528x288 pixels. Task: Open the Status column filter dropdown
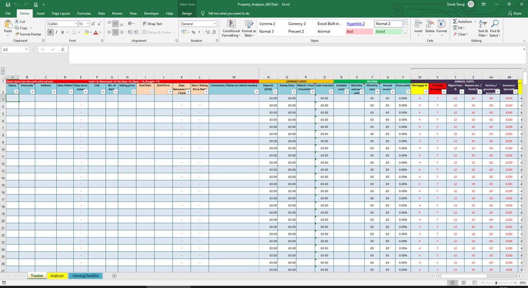[x=16, y=92]
